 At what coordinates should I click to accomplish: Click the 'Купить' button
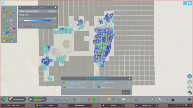(126, 92)
